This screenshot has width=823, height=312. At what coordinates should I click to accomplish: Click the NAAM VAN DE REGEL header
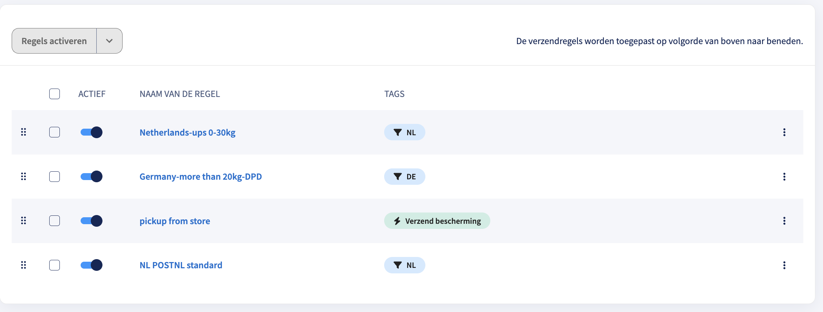[180, 94]
